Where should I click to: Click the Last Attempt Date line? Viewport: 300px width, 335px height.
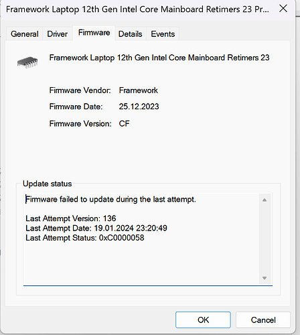[x=96, y=228]
